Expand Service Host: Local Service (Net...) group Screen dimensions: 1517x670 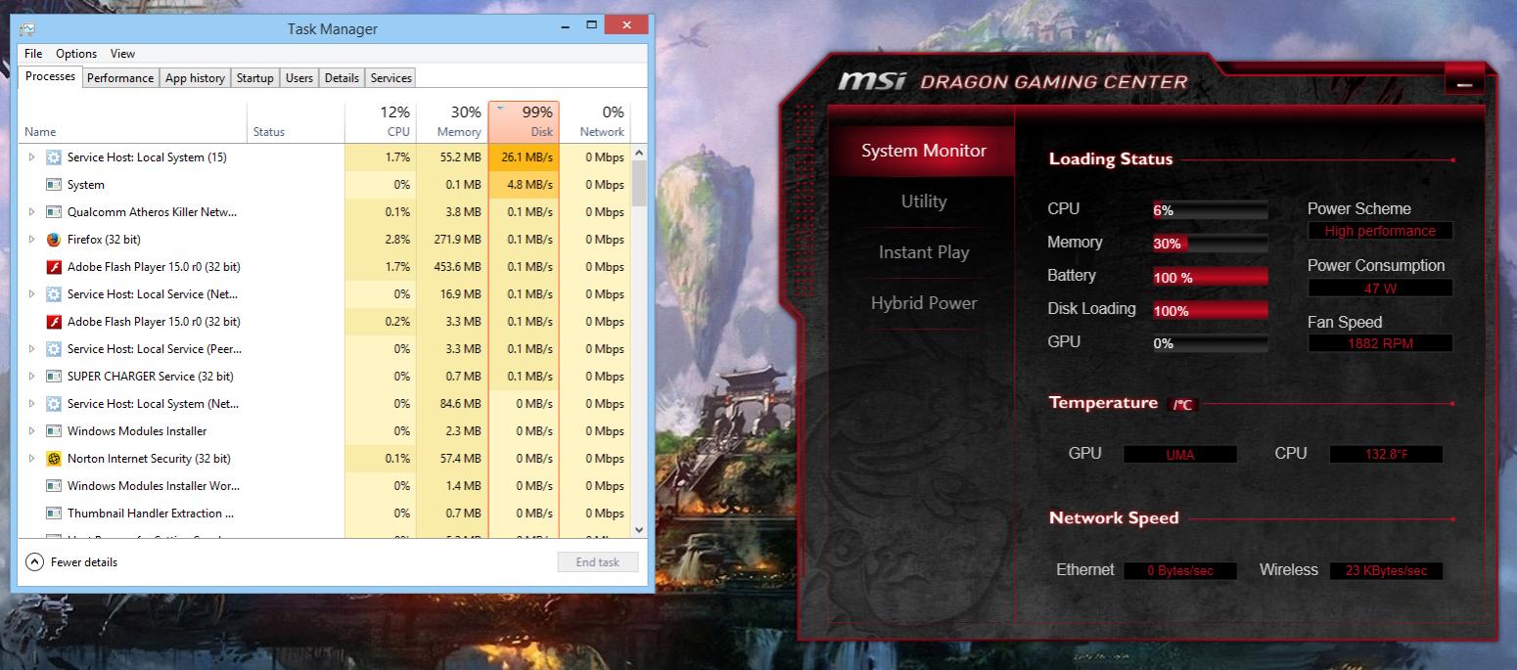(x=31, y=294)
